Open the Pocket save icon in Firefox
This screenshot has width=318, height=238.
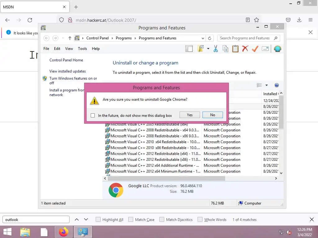288,20
